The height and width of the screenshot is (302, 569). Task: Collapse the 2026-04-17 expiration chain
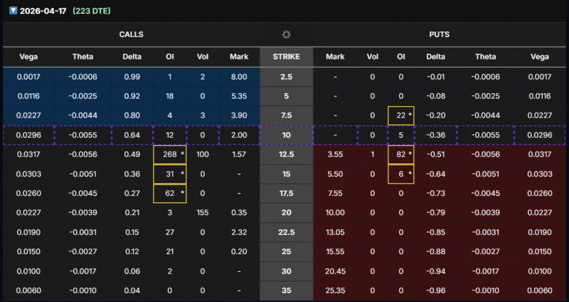(x=13, y=11)
